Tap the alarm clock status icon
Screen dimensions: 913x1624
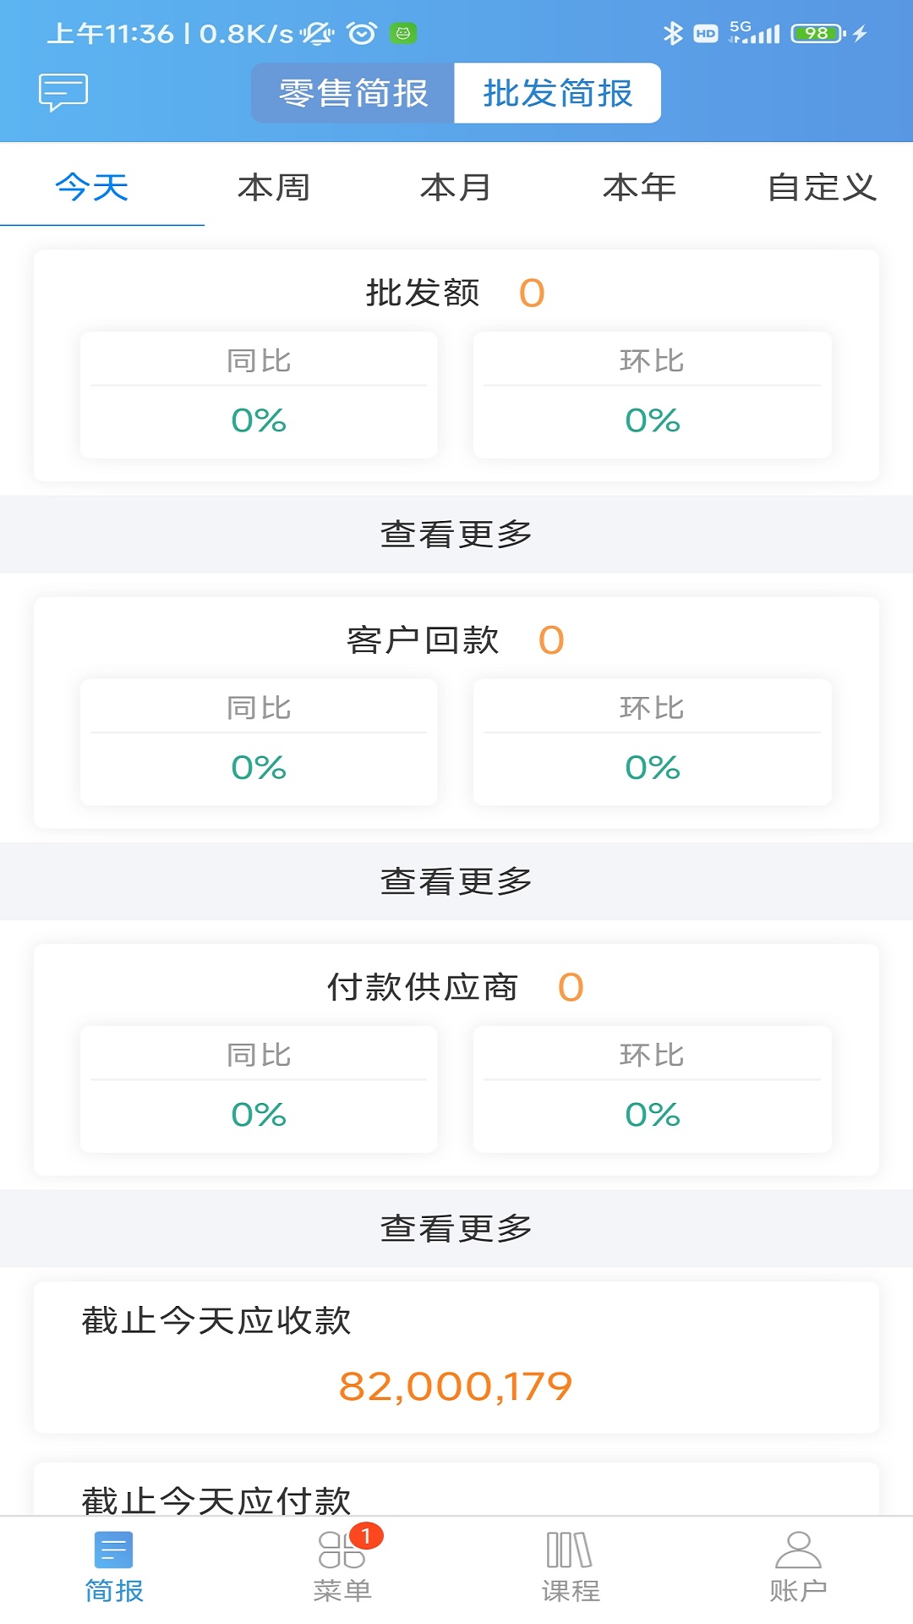point(362,34)
